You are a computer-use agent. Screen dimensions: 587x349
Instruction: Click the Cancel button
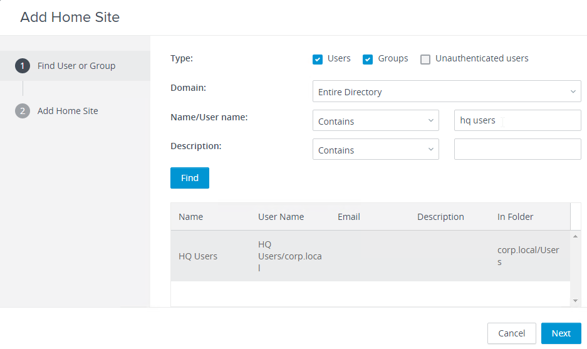pos(511,333)
